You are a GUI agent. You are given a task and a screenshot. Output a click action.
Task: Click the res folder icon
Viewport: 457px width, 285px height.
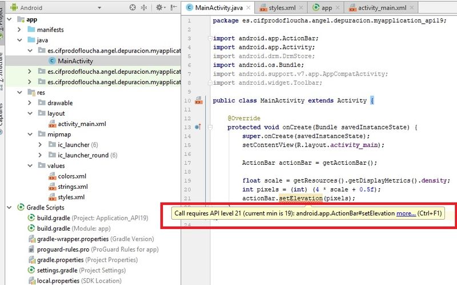(x=31, y=92)
